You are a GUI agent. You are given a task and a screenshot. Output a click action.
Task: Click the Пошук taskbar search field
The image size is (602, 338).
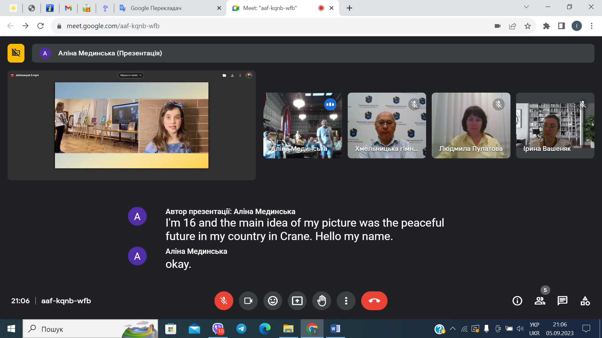click(90, 329)
